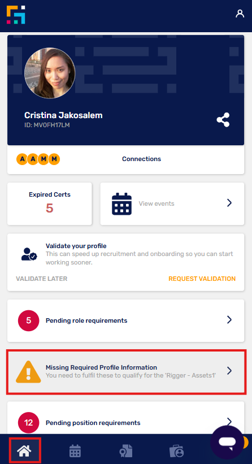252x464 pixels.
Task: Open the user account icon
Action: pos(240,14)
